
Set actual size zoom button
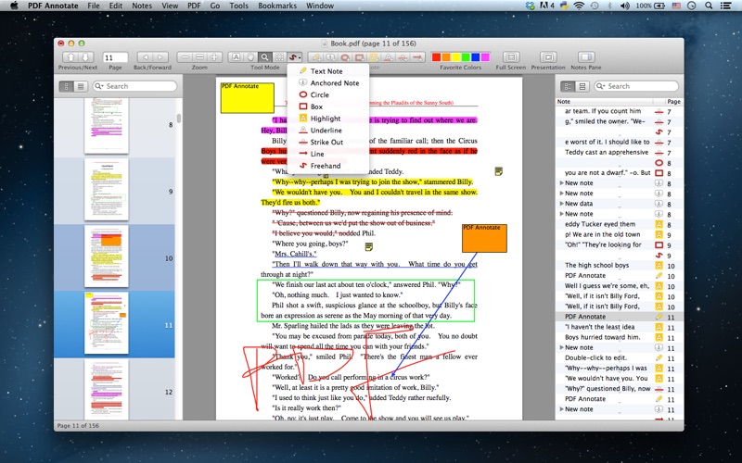199,57
